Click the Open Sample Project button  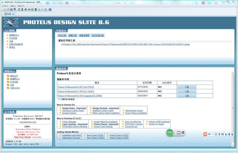[98, 35]
